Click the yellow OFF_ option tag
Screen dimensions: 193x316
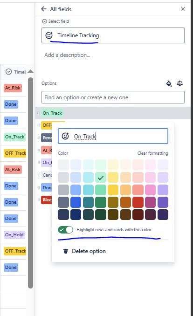(x=46, y=125)
